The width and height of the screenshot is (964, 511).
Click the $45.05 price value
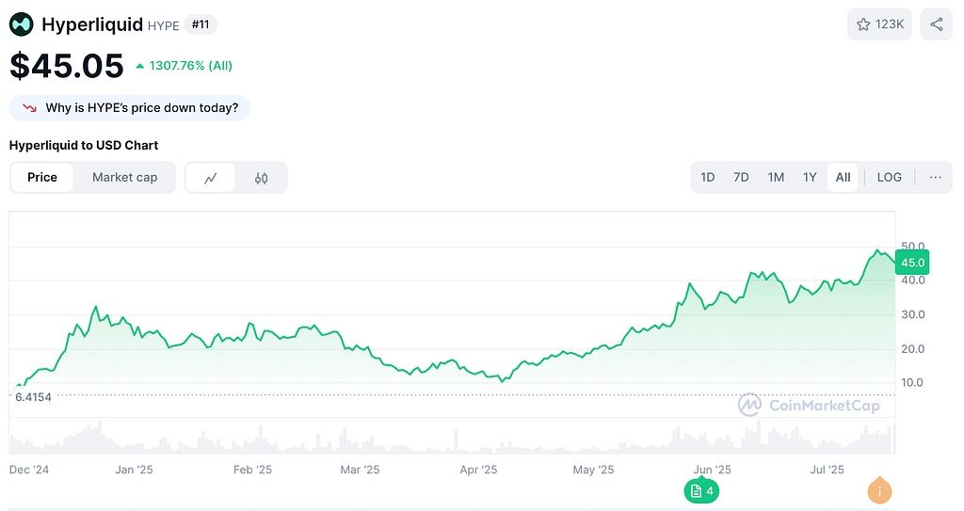[x=67, y=65]
